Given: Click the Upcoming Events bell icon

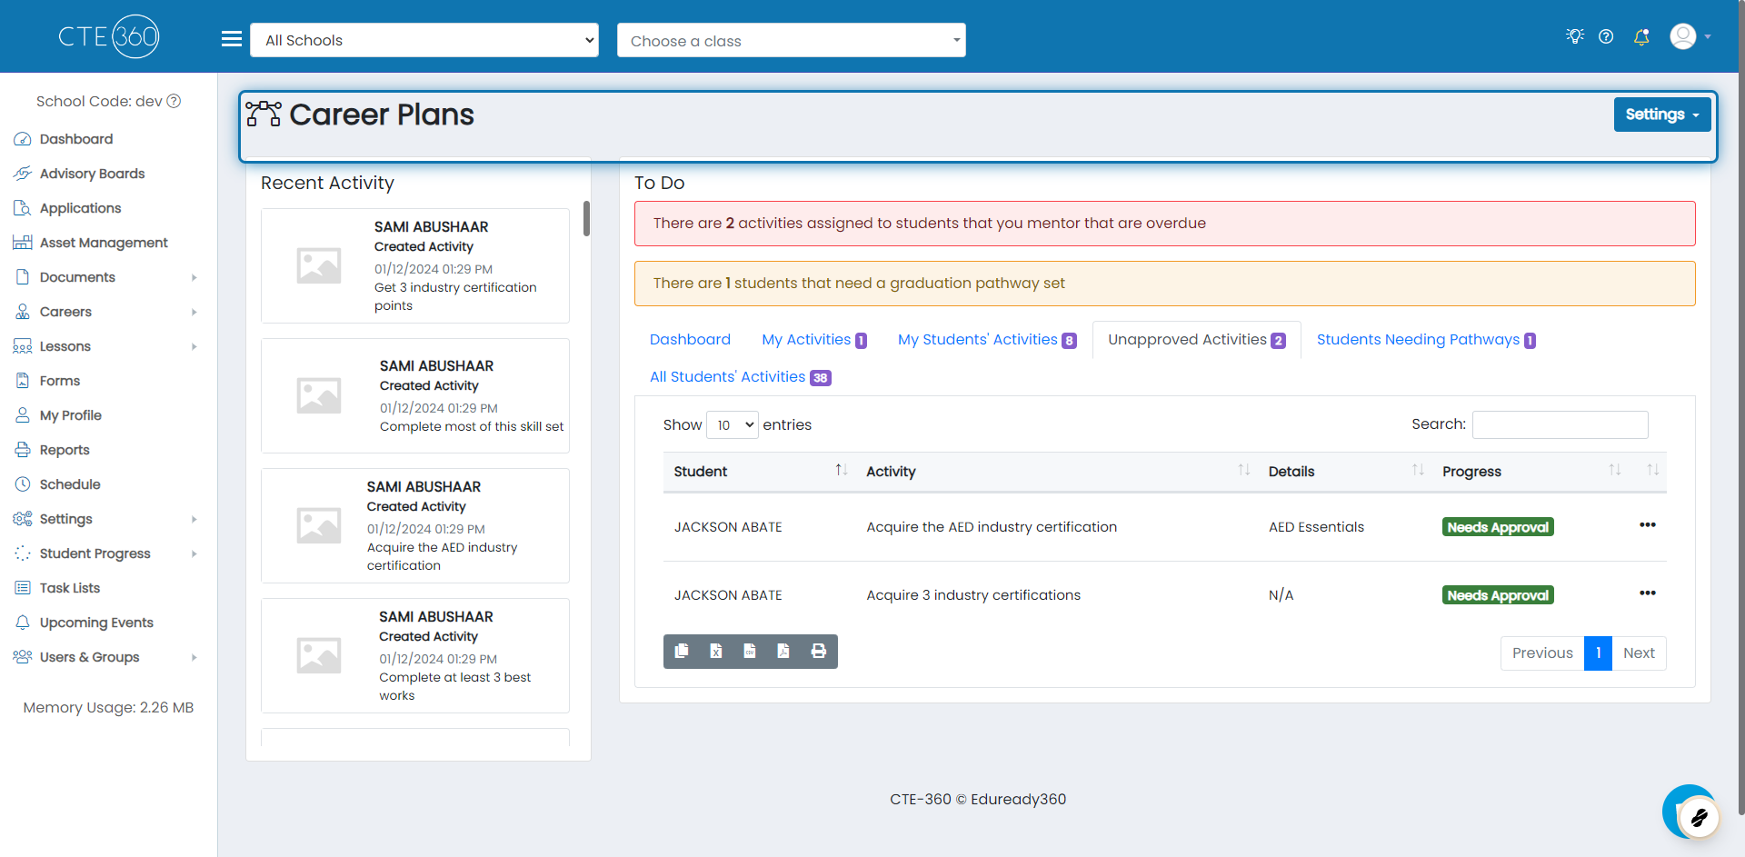Looking at the screenshot, I should [x=23, y=623].
